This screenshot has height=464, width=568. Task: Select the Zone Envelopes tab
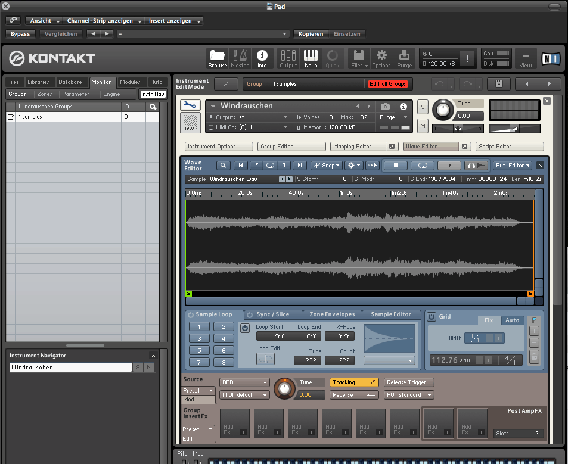(332, 314)
